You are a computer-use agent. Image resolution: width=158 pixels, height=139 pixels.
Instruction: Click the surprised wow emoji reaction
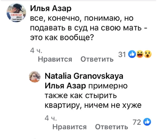point(148,55)
